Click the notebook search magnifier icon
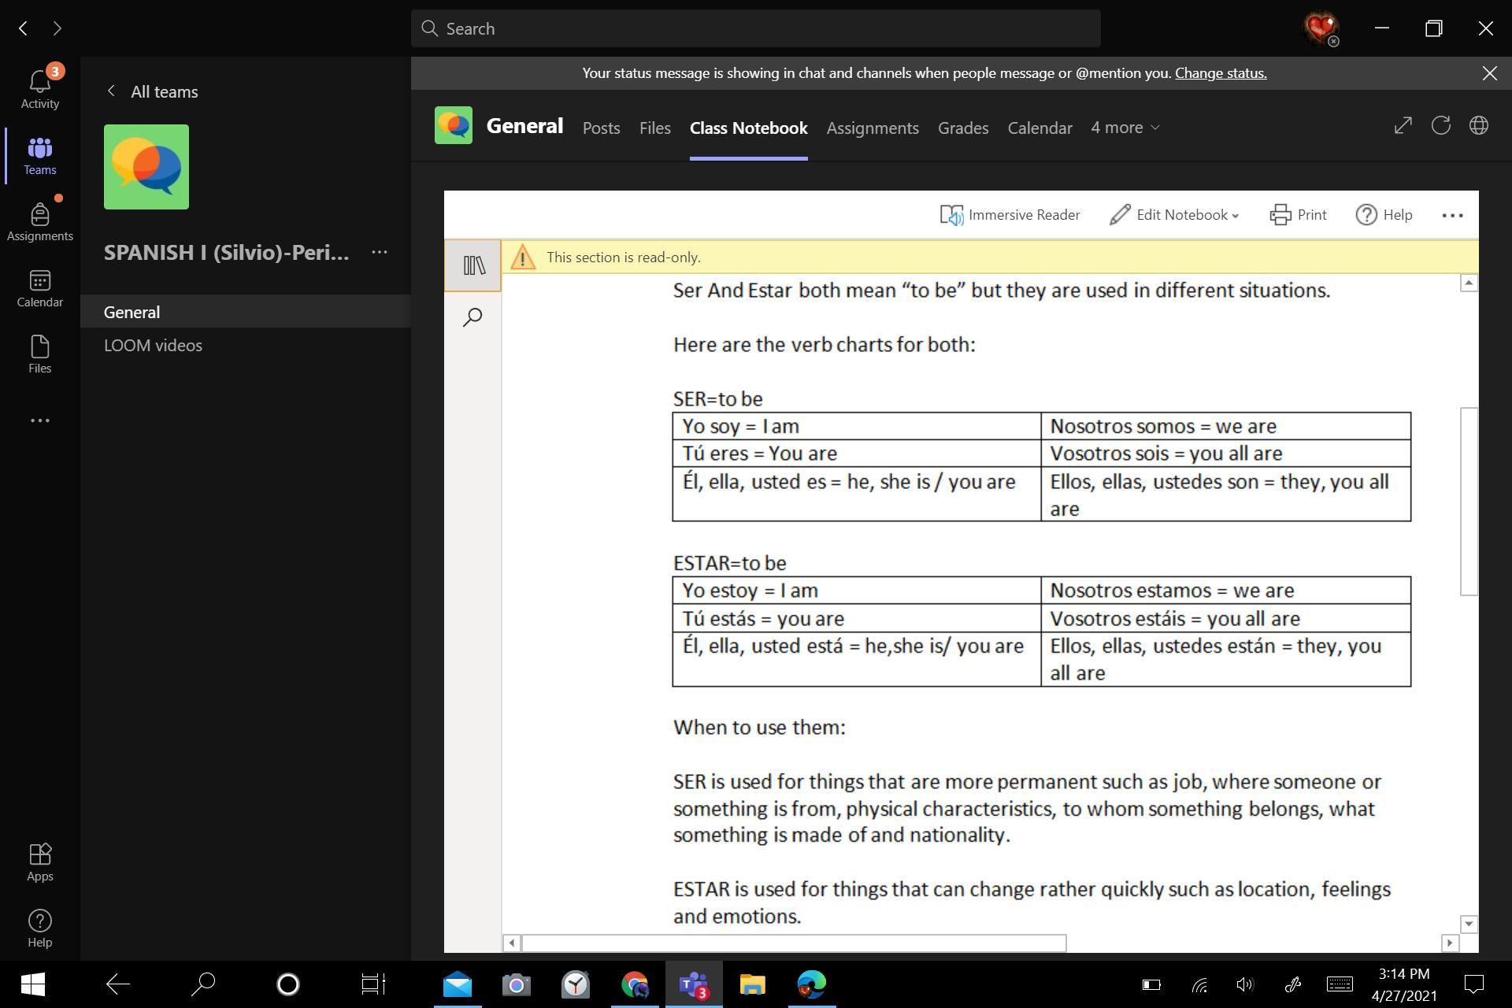 pos(472,317)
